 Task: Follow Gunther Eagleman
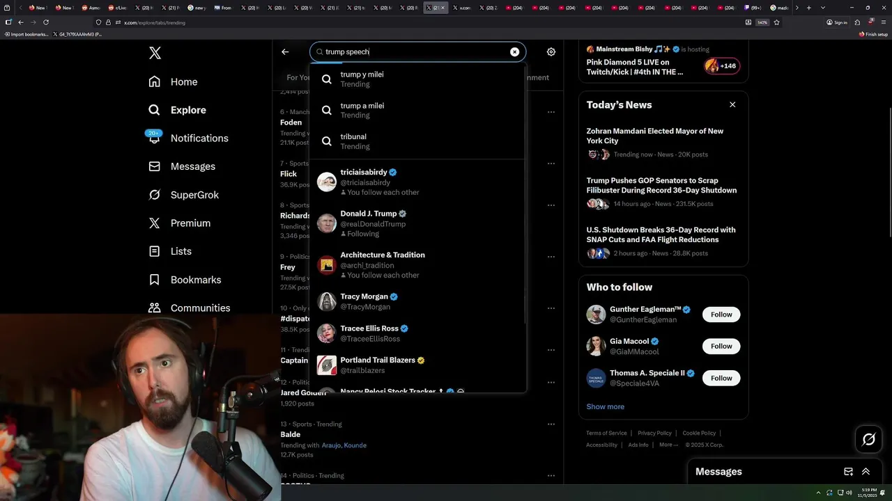(721, 315)
